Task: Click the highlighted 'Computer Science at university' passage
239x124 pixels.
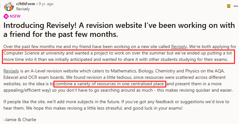Action: coord(119,56)
